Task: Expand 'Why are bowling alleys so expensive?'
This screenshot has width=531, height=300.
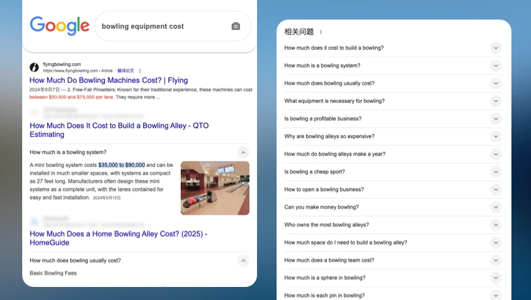Action: point(495,136)
